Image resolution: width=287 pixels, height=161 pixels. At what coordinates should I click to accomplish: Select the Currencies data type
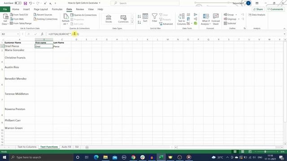click(x=123, y=19)
